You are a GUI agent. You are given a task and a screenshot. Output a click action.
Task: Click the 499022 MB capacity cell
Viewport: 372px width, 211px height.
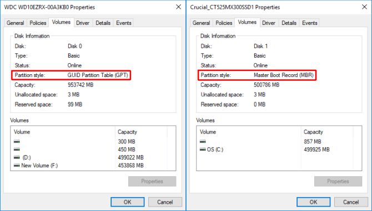coord(130,157)
